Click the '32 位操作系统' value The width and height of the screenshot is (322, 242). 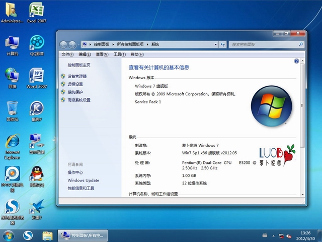click(x=194, y=183)
